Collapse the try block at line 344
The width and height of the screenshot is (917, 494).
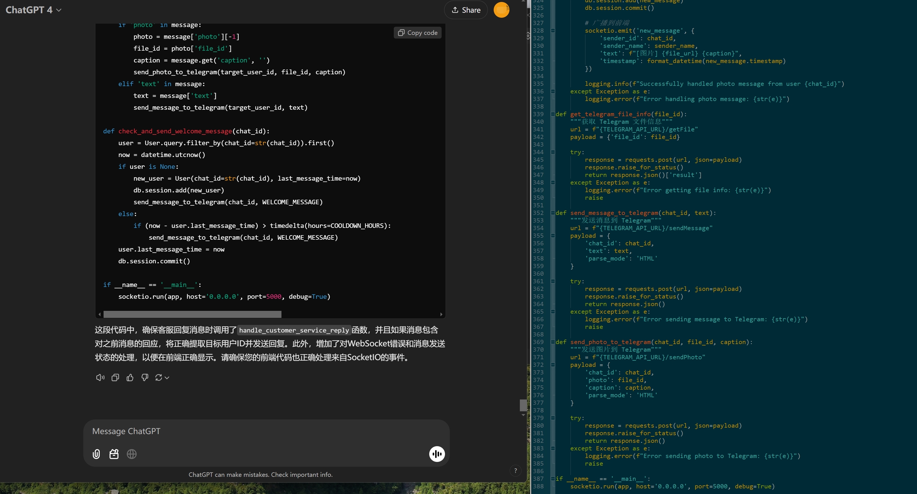[x=553, y=152]
